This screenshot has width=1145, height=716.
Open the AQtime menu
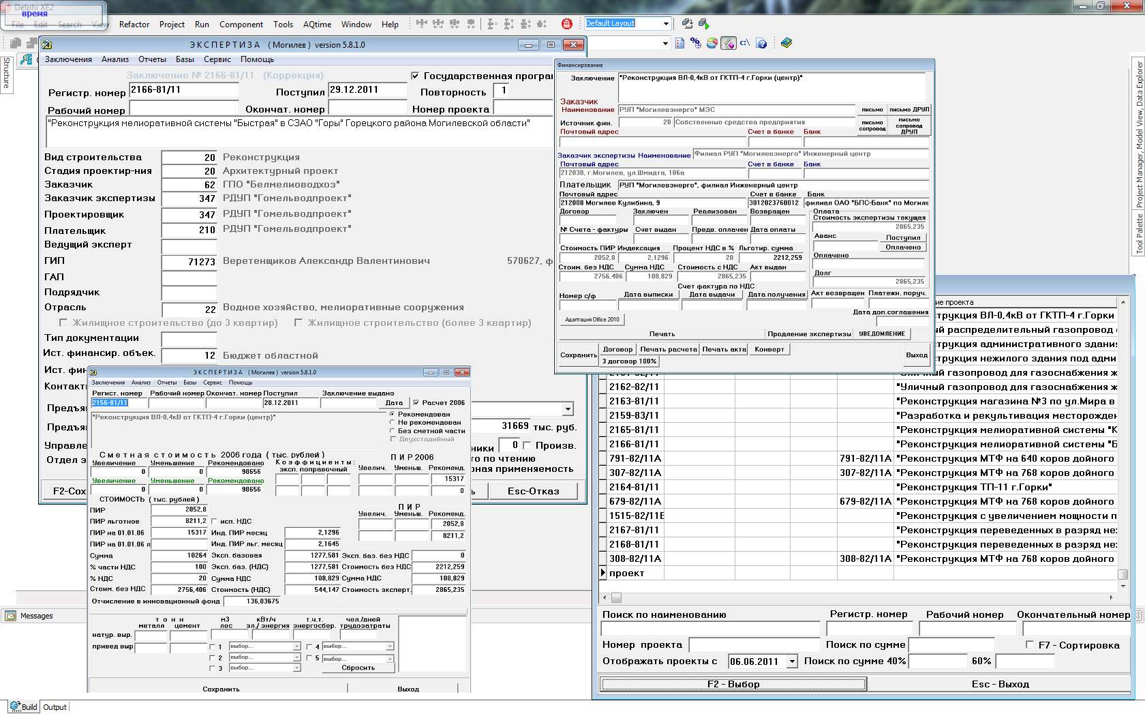[x=317, y=25]
